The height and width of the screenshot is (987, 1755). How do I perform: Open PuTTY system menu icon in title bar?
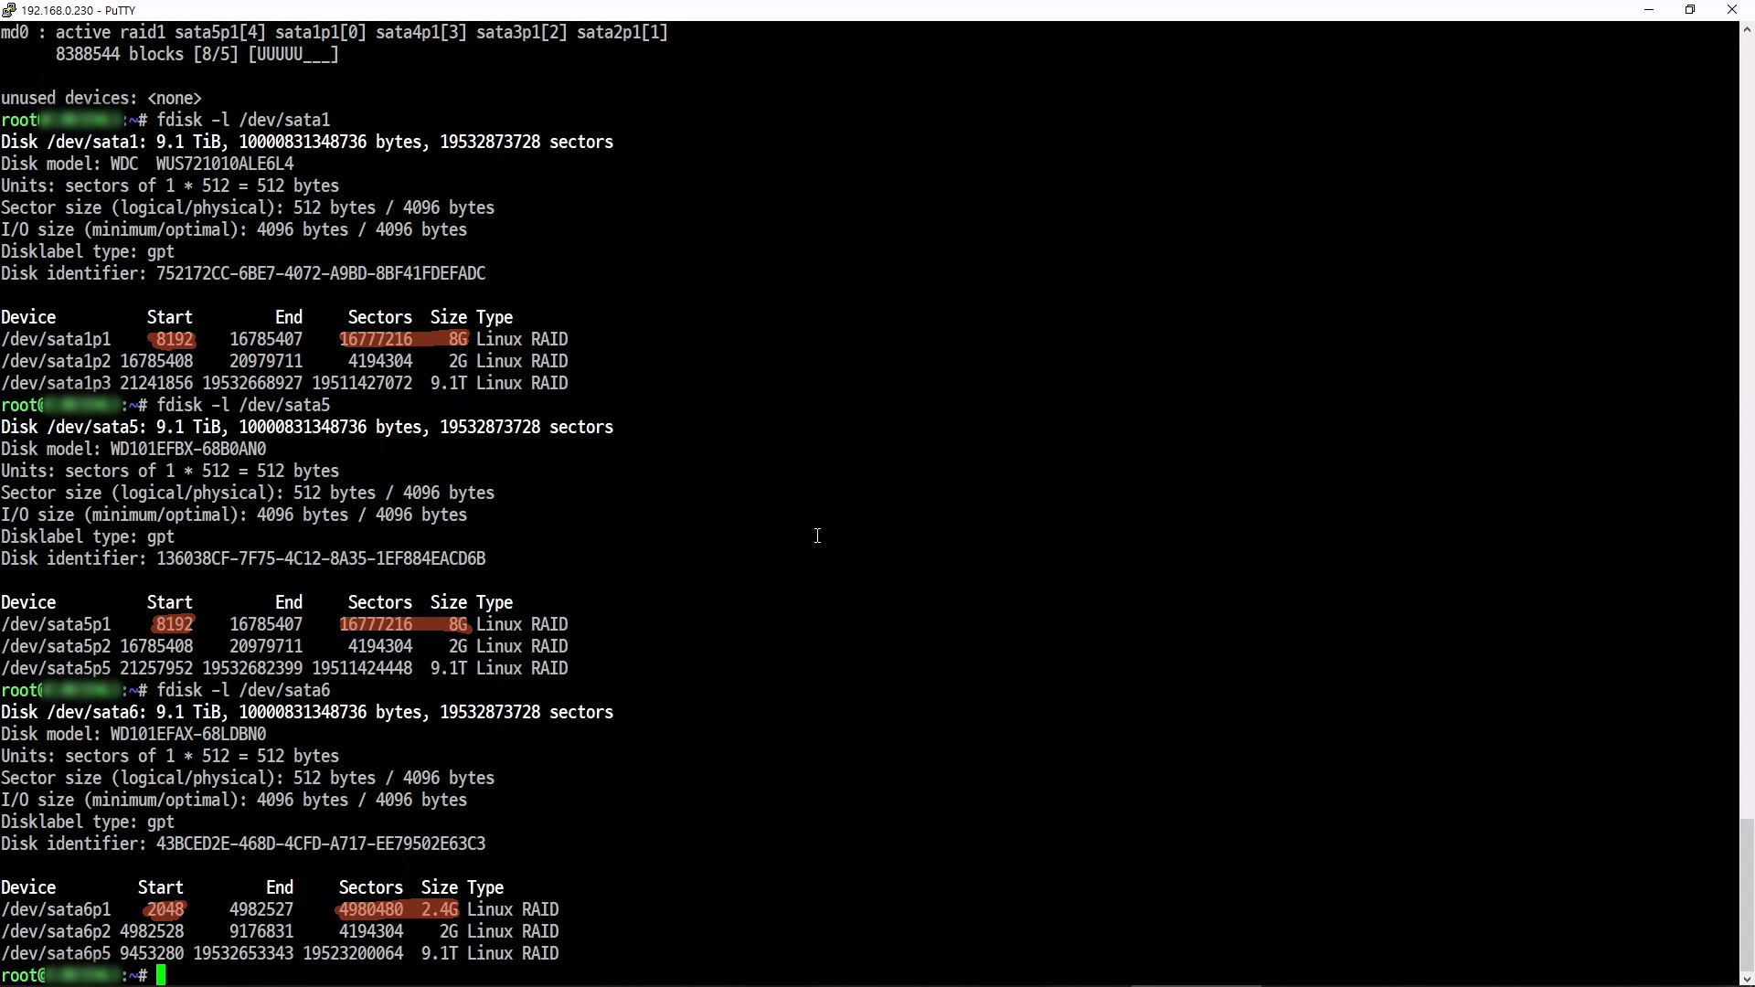click(x=9, y=10)
